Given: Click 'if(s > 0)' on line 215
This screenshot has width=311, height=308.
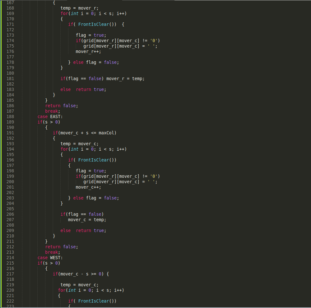Looking at the screenshot, I should click(49, 263).
